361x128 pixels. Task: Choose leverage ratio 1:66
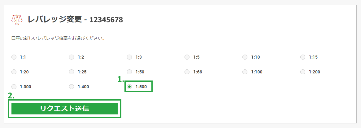[187, 72]
